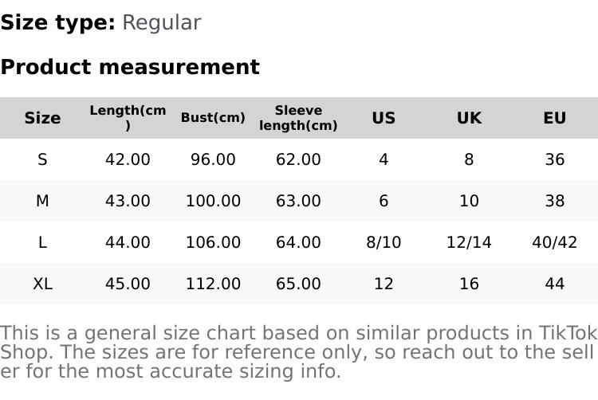The height and width of the screenshot is (400, 598).
Task: Click the Product measurement heading
Action: pyautogui.click(x=130, y=67)
